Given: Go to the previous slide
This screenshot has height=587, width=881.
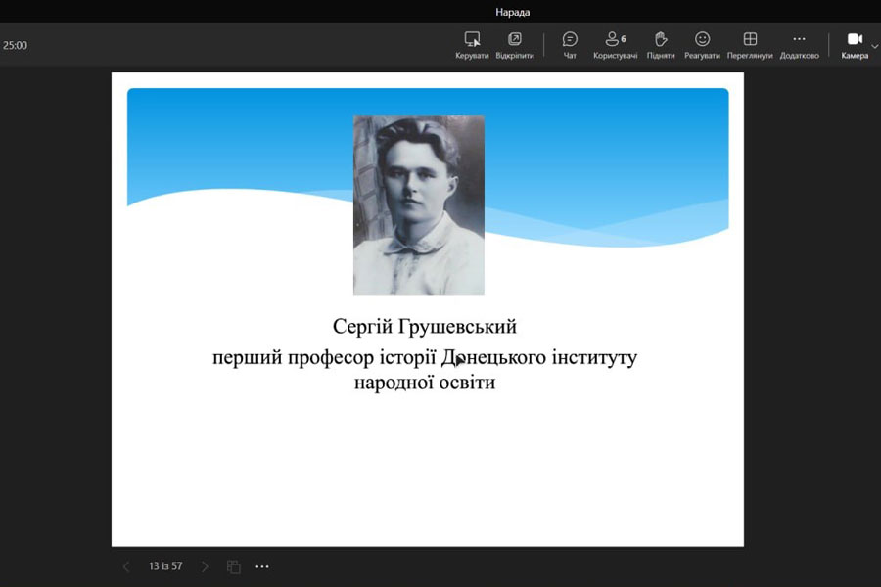Looking at the screenshot, I should coord(125,566).
